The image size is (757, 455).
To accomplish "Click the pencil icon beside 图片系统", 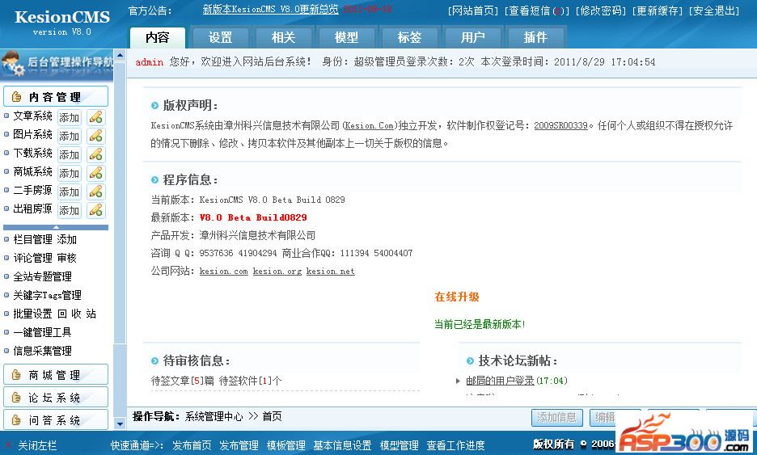I will point(96,136).
